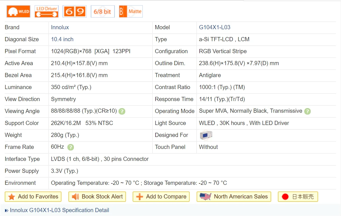The width and height of the screenshot is (341, 216).
Task: Click the Light Source row label
Action: click(170, 123)
